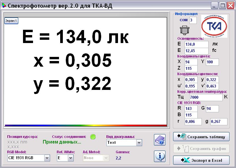
Task: Click the app icon in the title bar
Action: tap(4, 5)
